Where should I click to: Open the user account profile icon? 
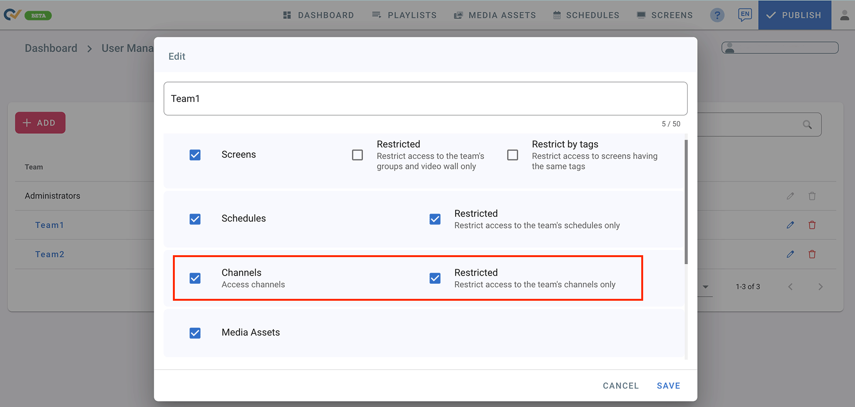(x=844, y=15)
